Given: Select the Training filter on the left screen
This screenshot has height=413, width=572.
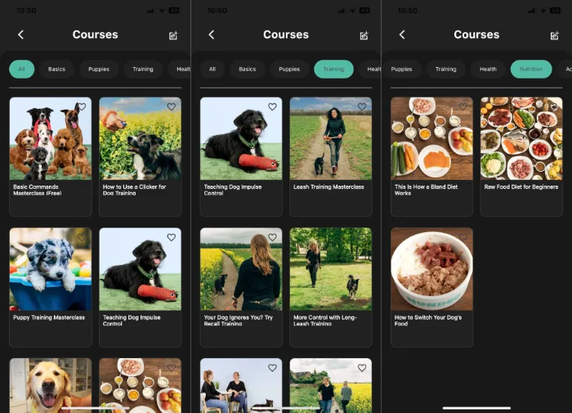Looking at the screenshot, I should coord(143,69).
